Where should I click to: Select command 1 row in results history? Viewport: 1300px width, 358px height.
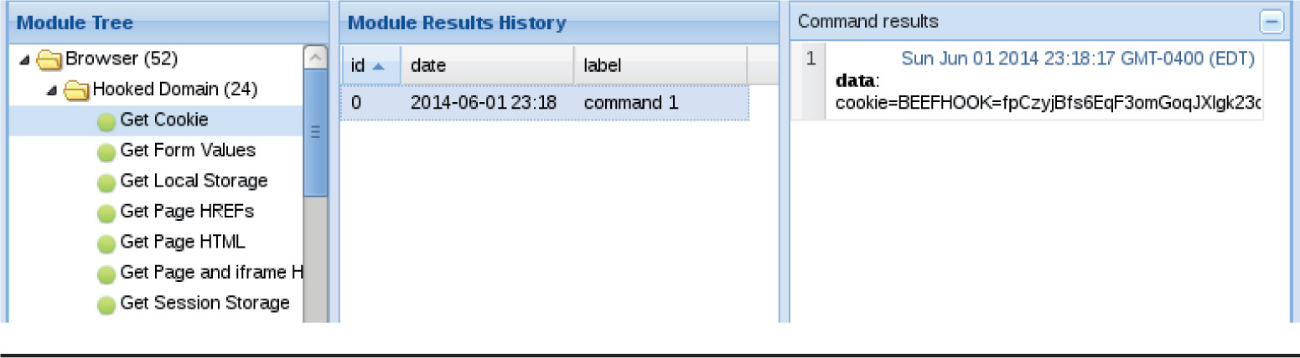click(x=543, y=104)
